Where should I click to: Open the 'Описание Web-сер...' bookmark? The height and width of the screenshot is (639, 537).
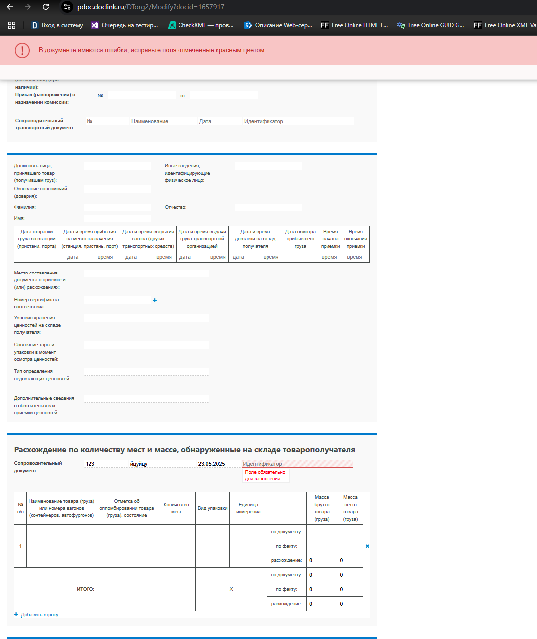coord(278,25)
